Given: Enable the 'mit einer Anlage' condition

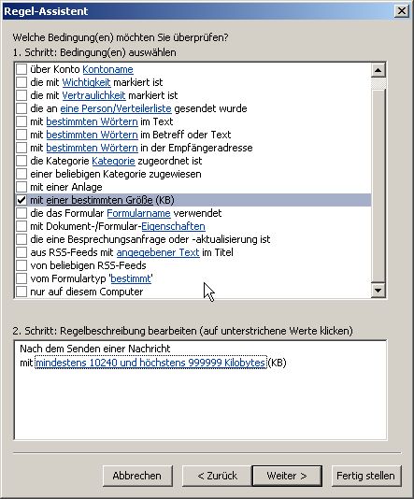Looking at the screenshot, I should (x=21, y=187).
